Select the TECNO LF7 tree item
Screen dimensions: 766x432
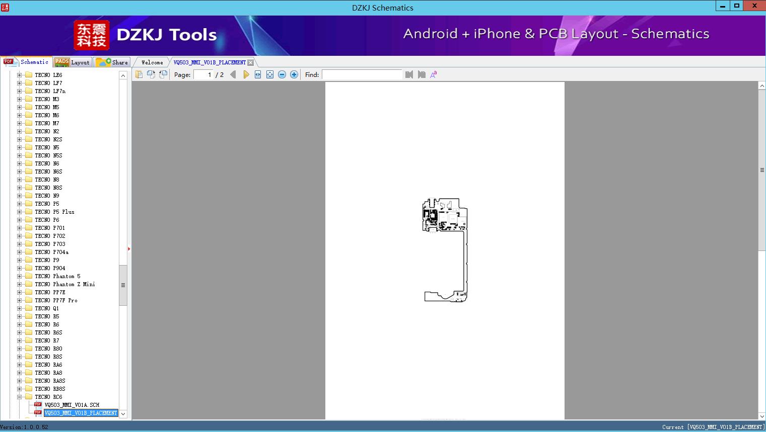click(x=48, y=83)
